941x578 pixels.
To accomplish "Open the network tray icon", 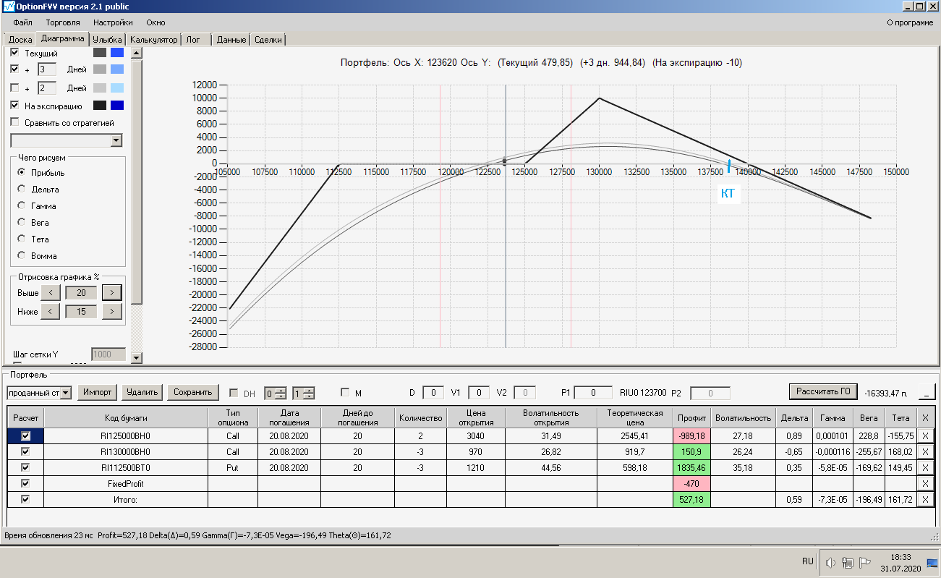I will pyautogui.click(x=847, y=562).
